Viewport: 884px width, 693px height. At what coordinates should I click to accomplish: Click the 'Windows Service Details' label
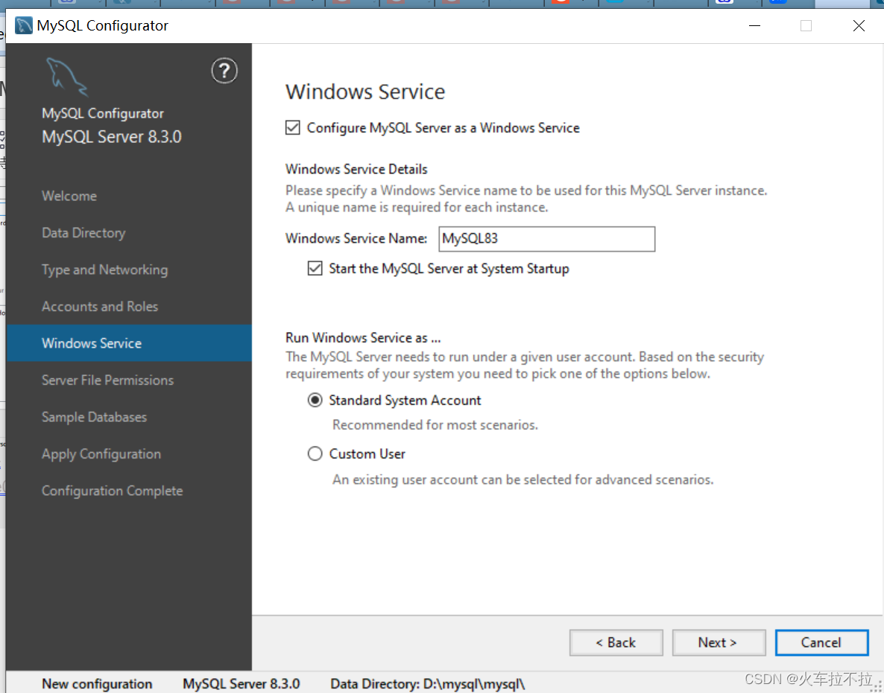pos(356,169)
